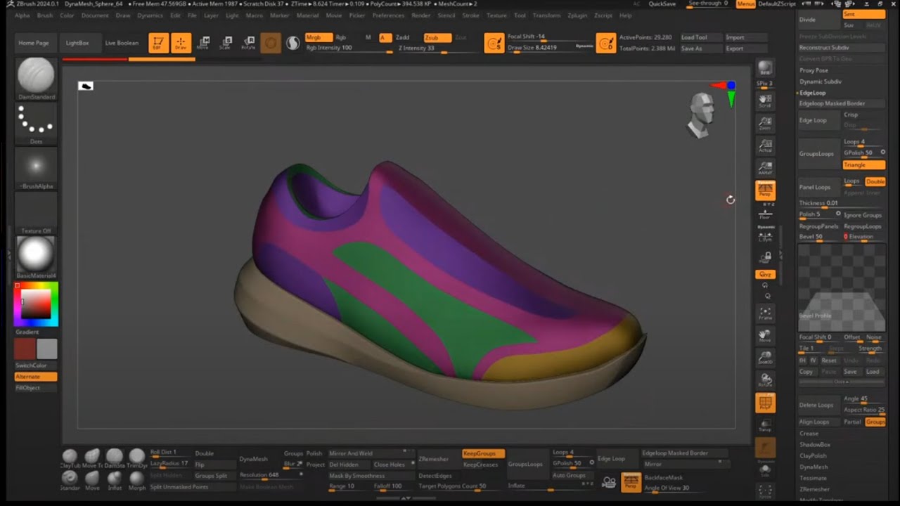Toggle Transp transparency mode
This screenshot has width=900, height=506.
click(765, 425)
